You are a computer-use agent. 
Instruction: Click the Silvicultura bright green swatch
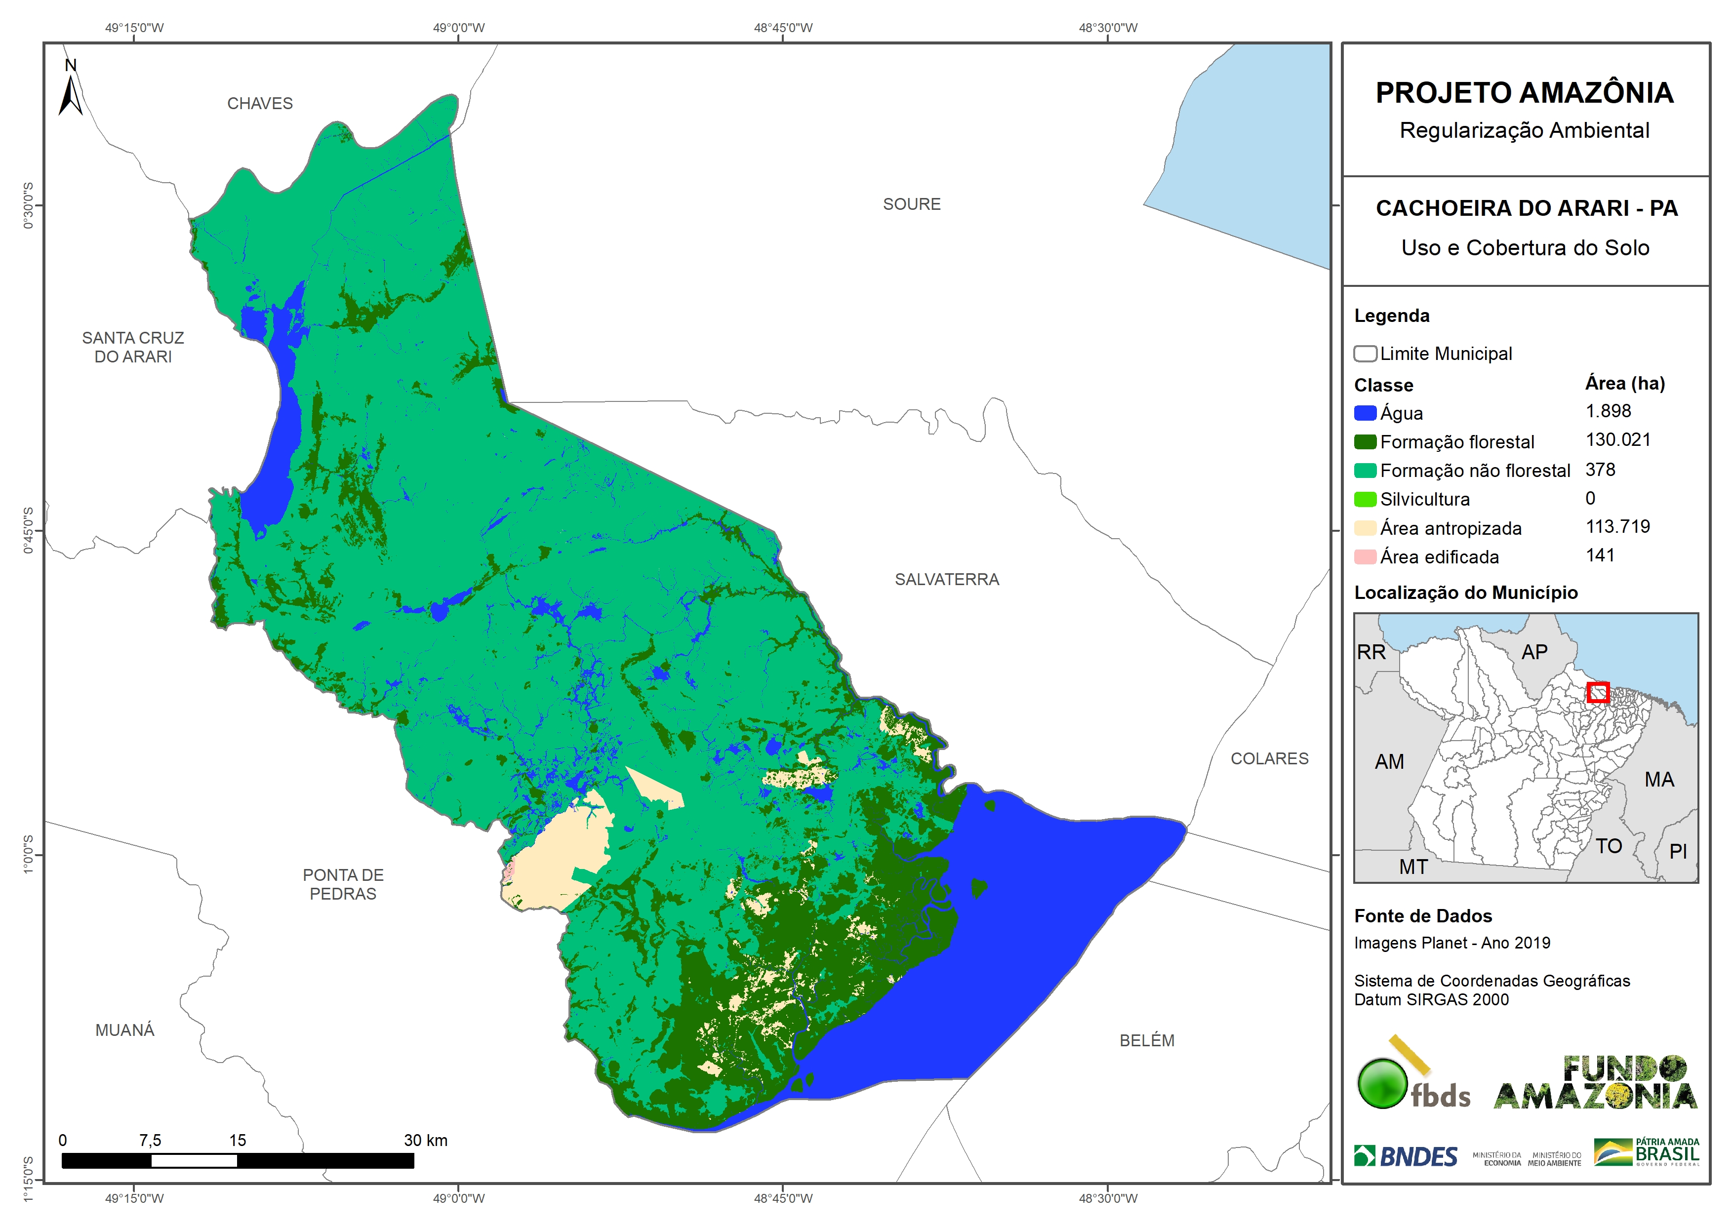1365,499
